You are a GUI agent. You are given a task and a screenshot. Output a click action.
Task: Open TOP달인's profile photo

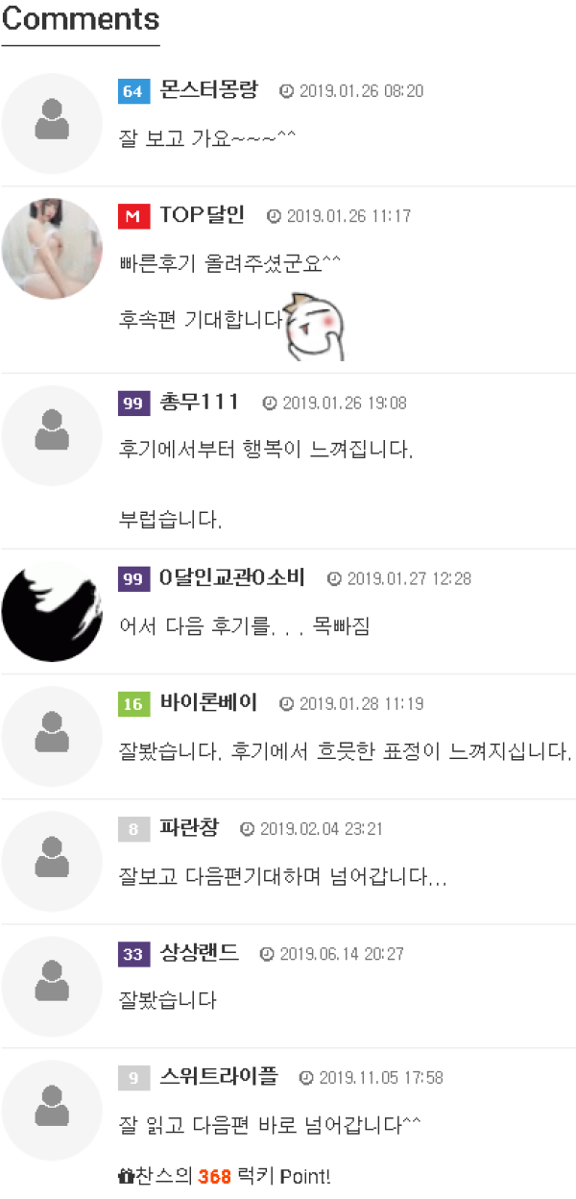coord(52,248)
